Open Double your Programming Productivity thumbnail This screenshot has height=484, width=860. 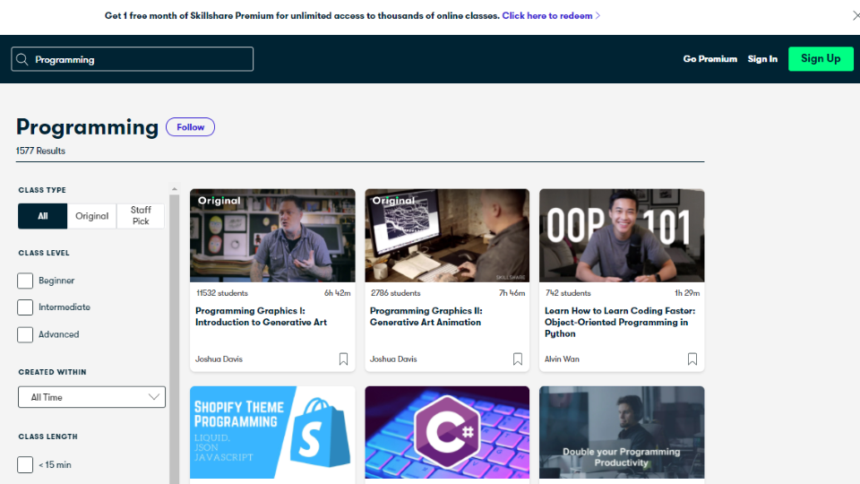coord(622,432)
